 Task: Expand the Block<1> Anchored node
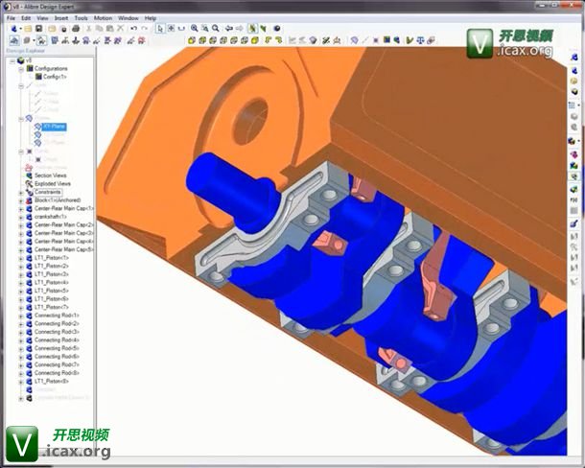[21, 200]
